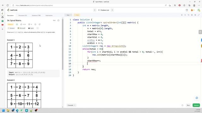
Task: Click the thumbs down icon
Action: tap(30, 24)
